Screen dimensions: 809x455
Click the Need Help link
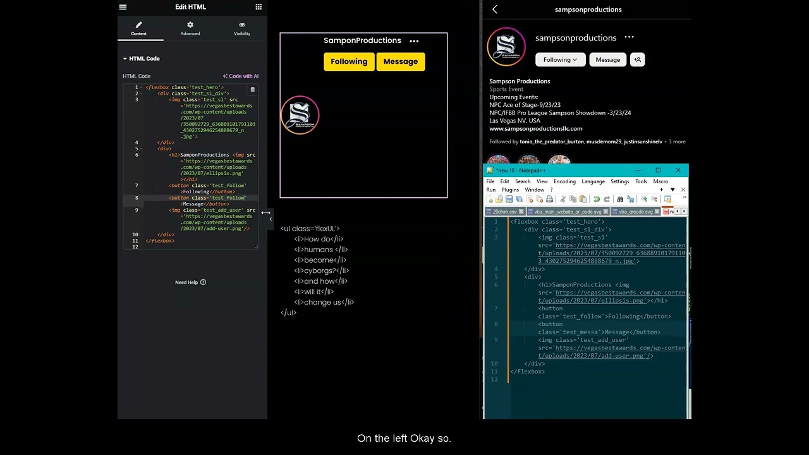186,282
